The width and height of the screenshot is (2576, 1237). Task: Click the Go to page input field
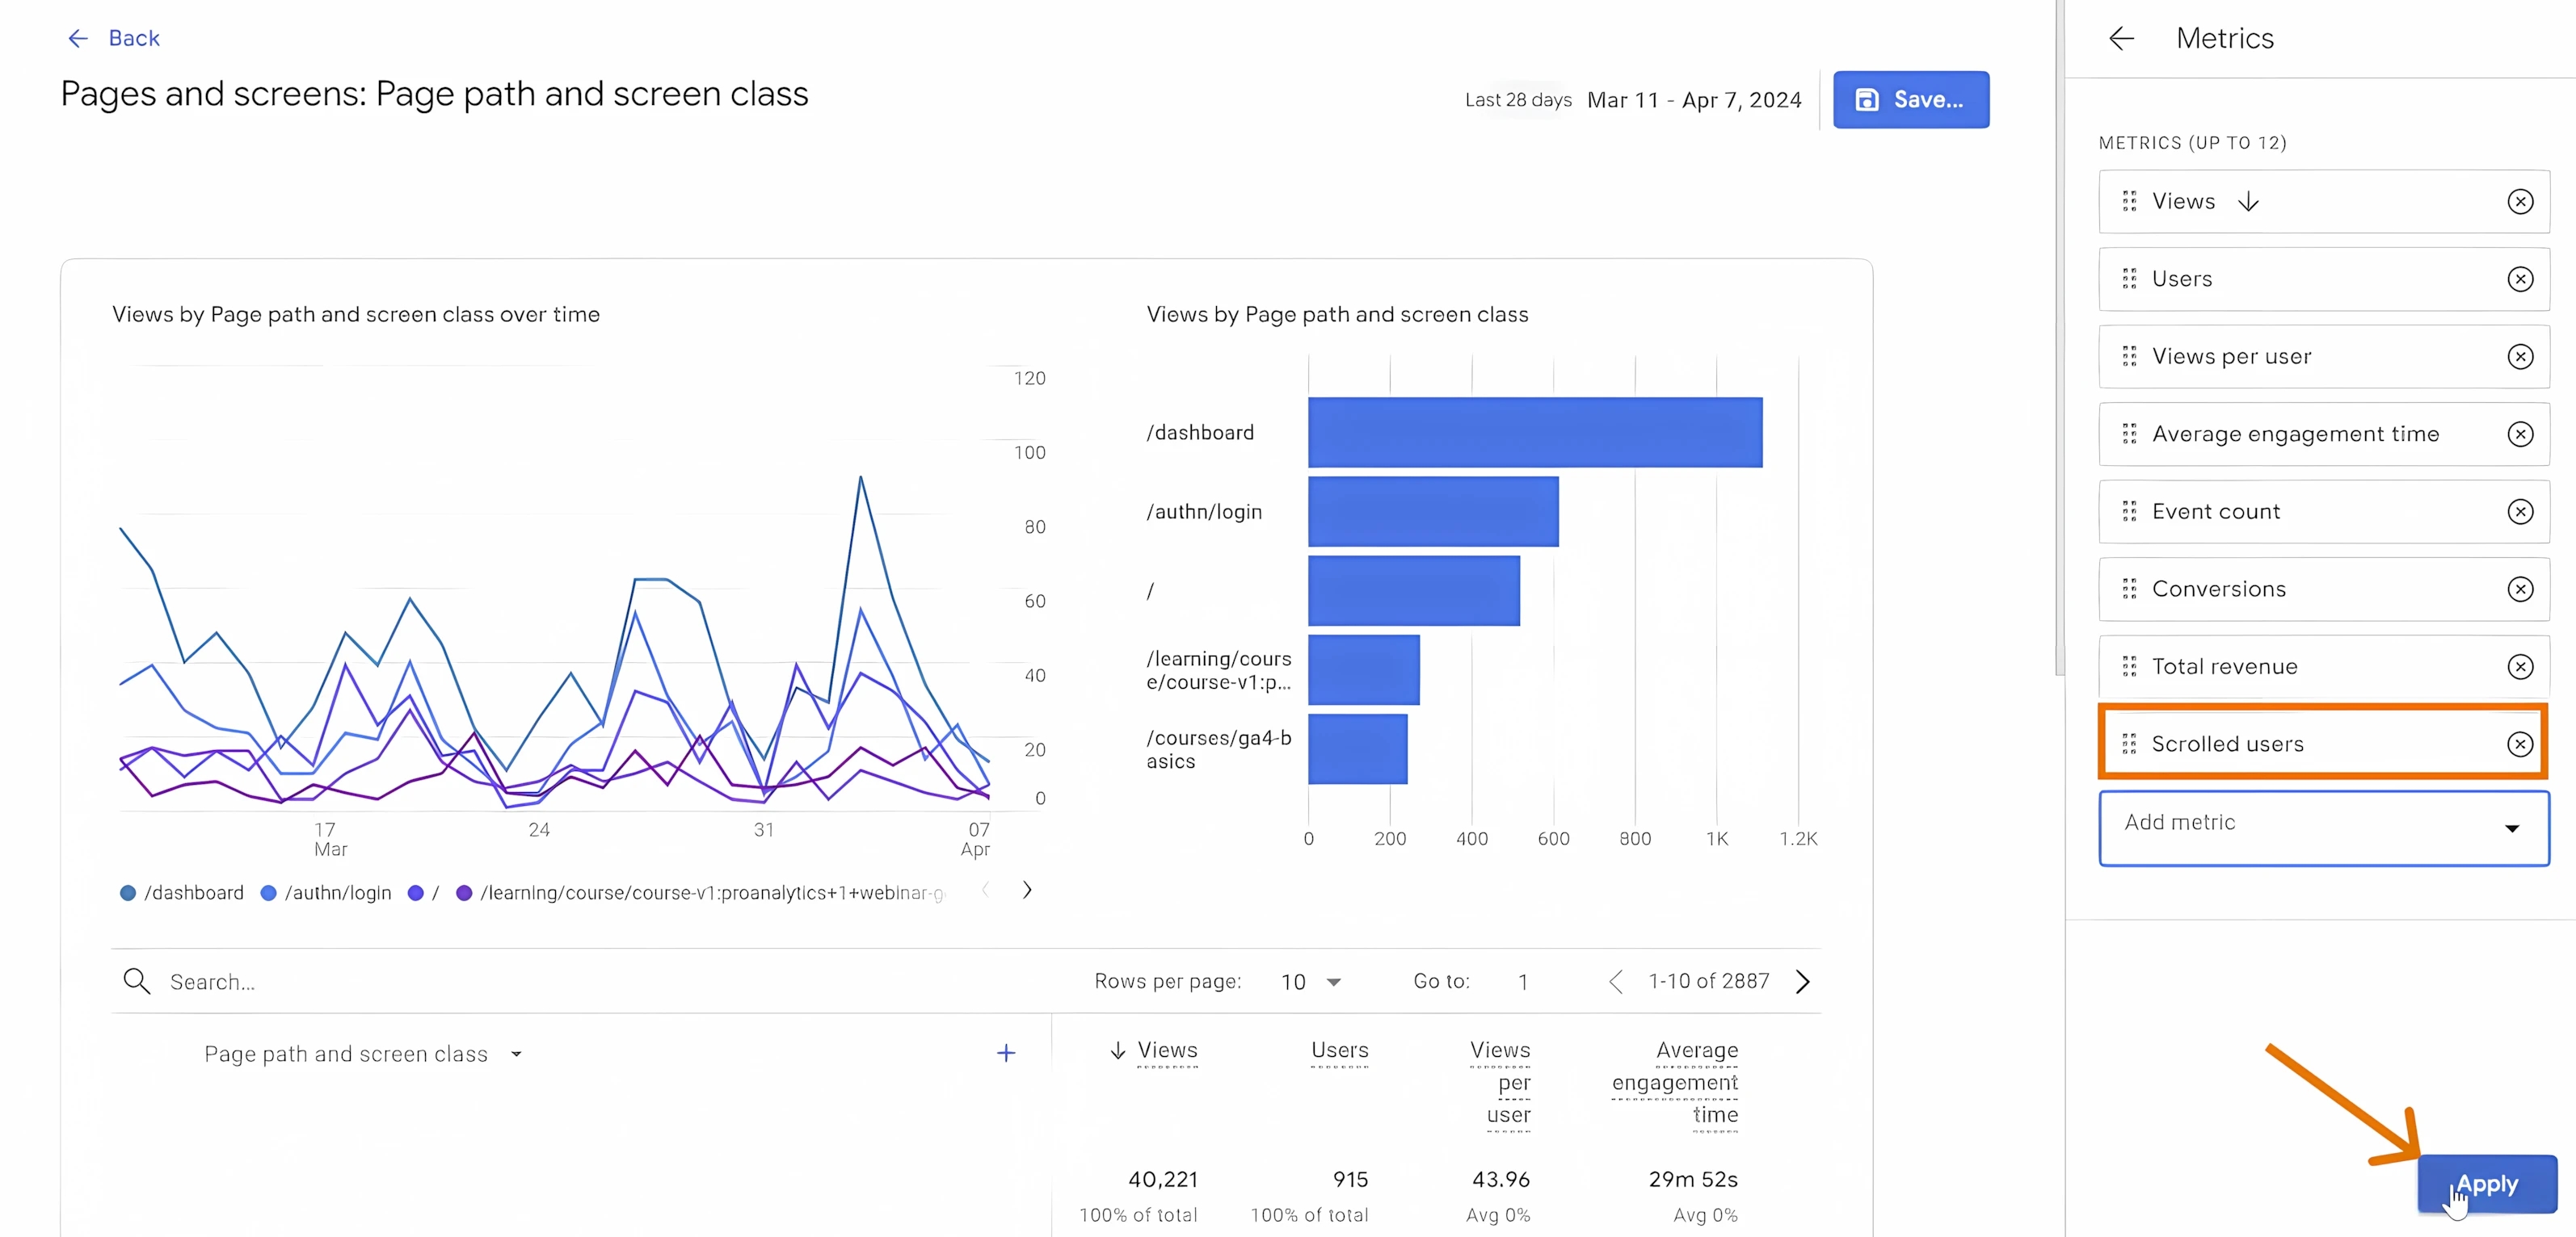tap(1523, 980)
